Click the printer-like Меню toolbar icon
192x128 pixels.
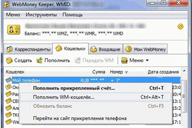pyautogui.click(x=124, y=60)
